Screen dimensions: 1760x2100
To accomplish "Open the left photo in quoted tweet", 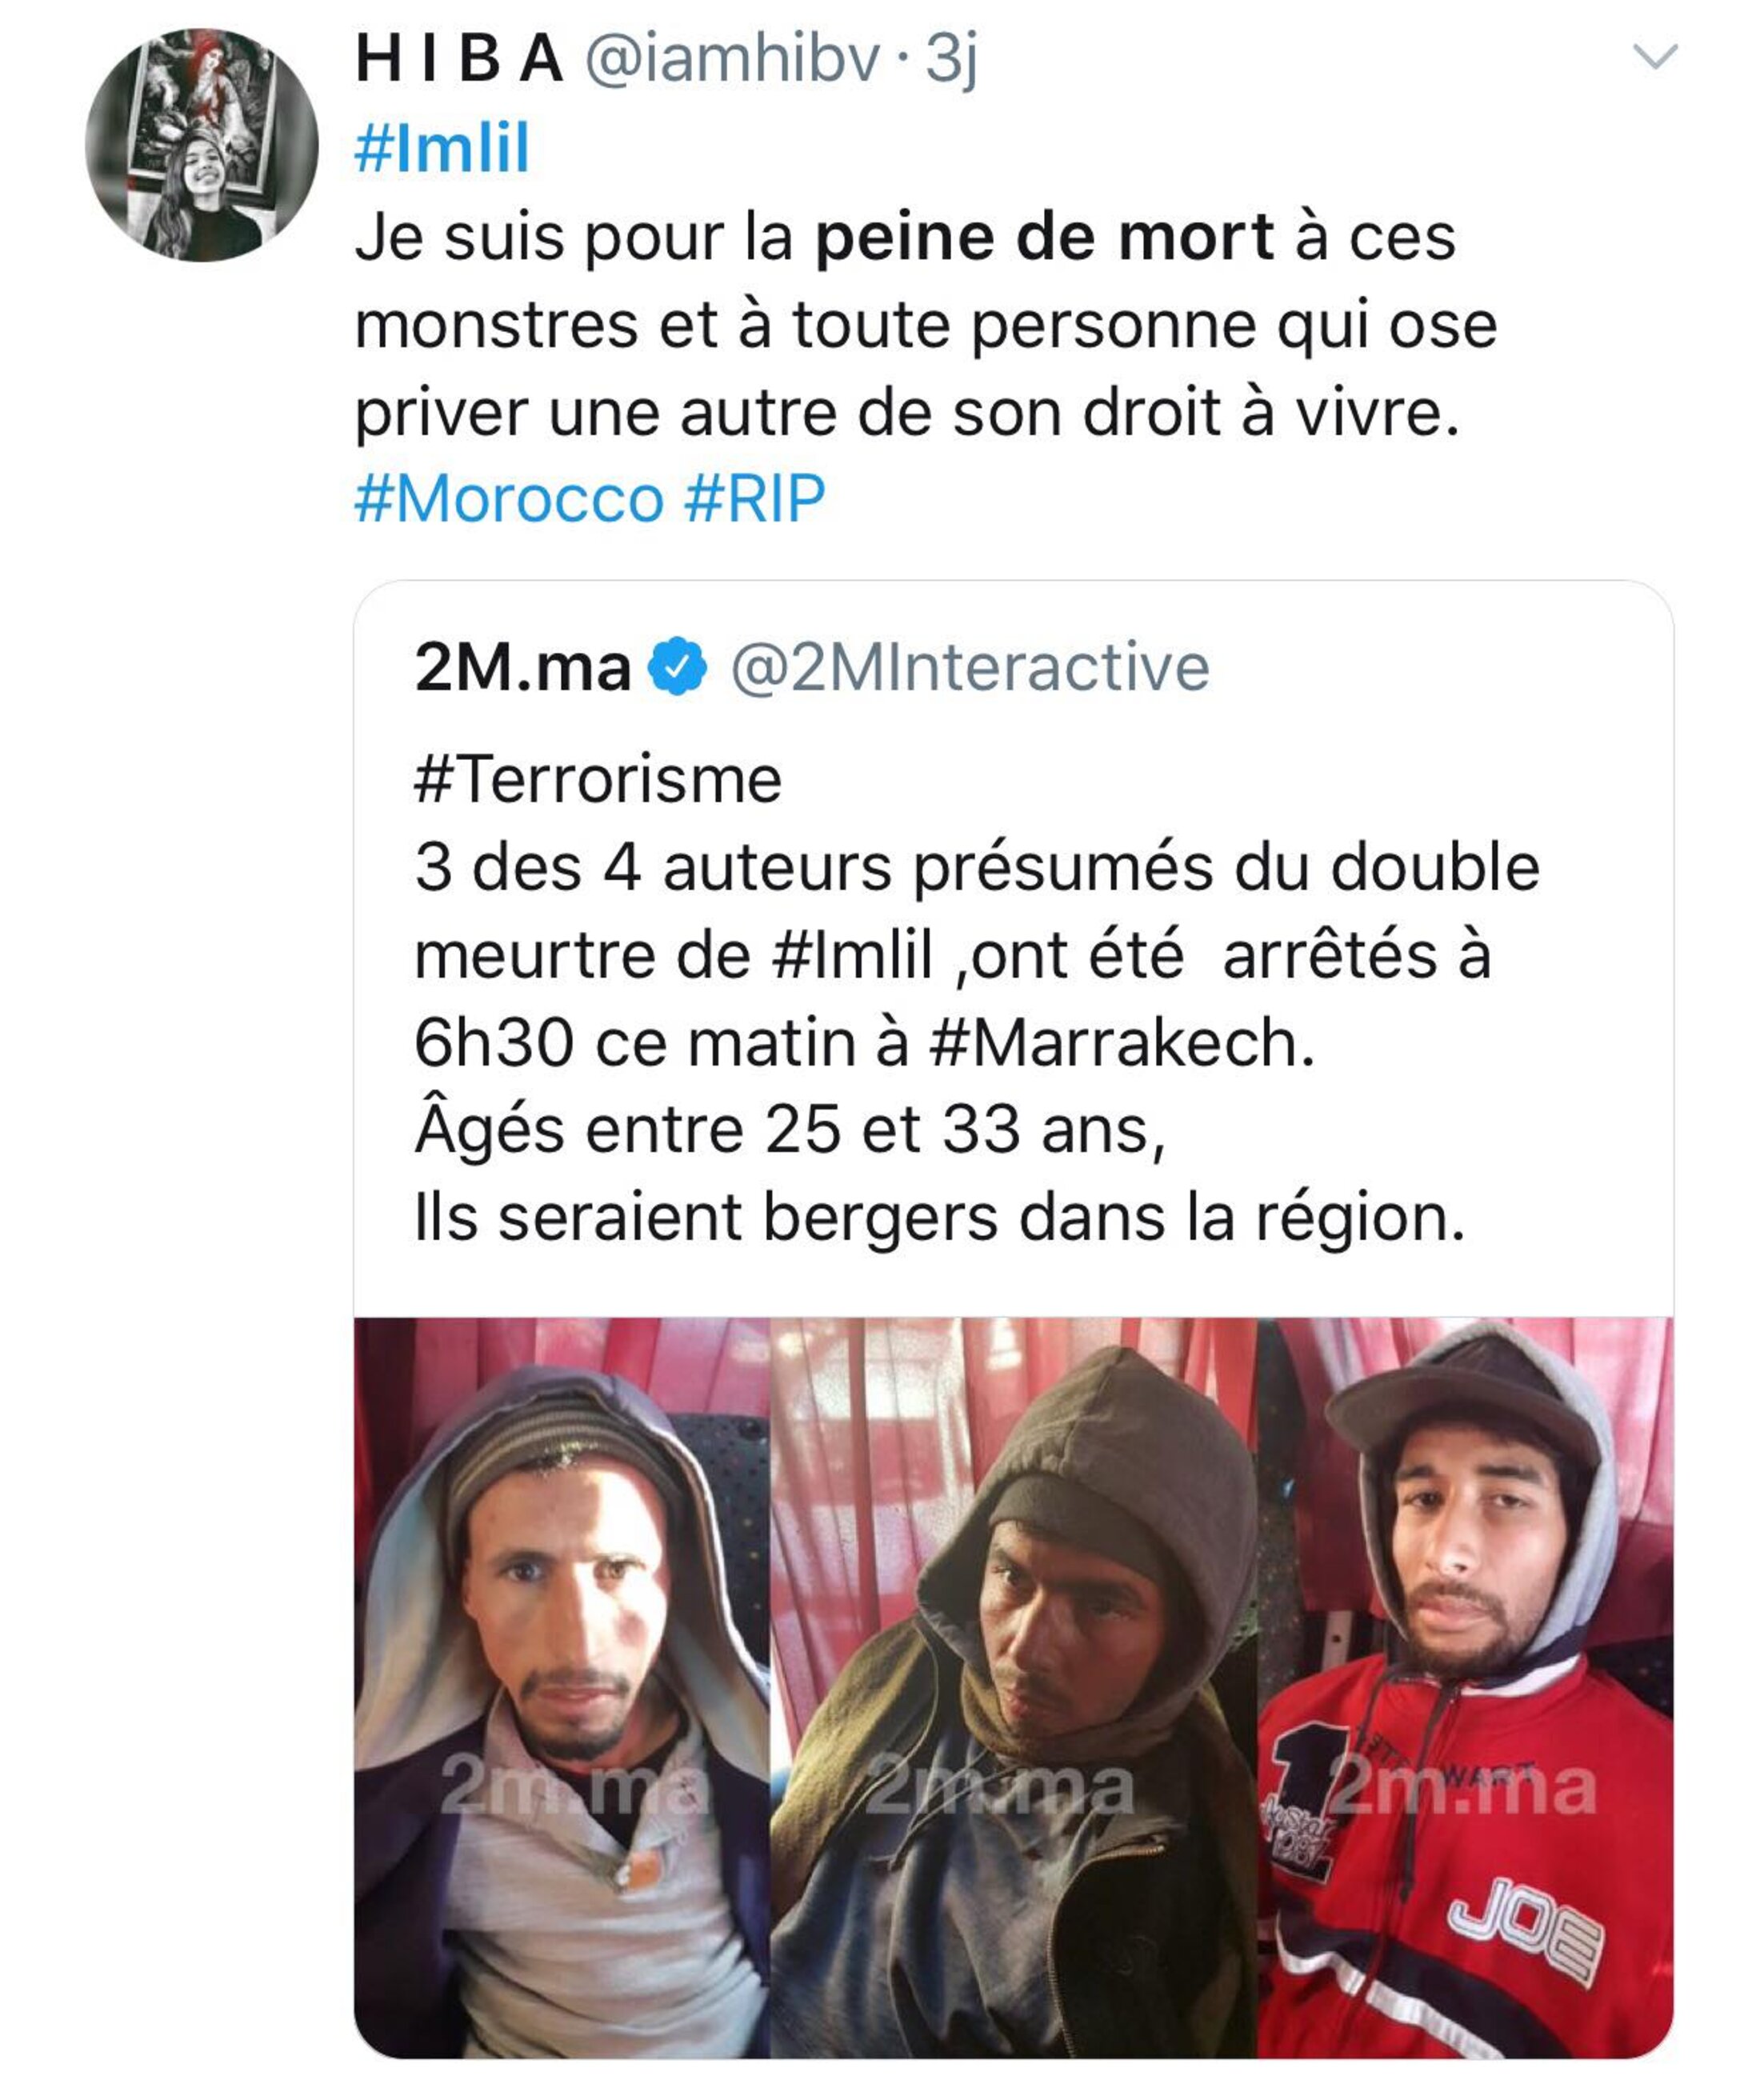I will pyautogui.click(x=562, y=1688).
